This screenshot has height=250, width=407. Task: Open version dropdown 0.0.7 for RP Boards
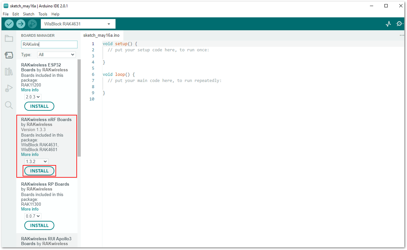click(33, 216)
